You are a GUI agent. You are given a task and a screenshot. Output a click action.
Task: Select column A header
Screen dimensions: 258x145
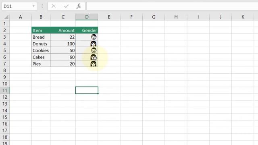coord(21,17)
